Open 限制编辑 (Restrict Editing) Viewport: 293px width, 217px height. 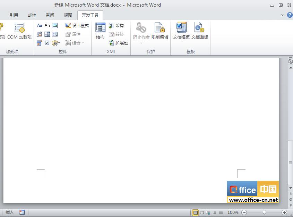[x=160, y=31]
